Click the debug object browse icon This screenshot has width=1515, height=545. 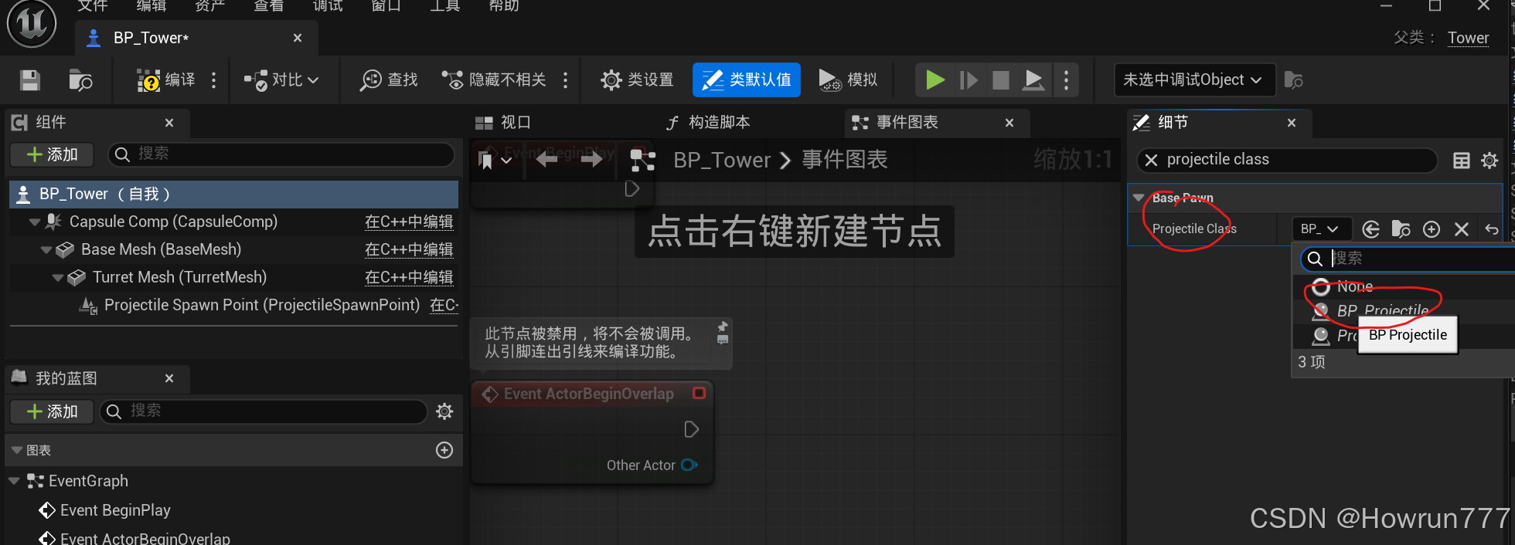[x=1293, y=80]
